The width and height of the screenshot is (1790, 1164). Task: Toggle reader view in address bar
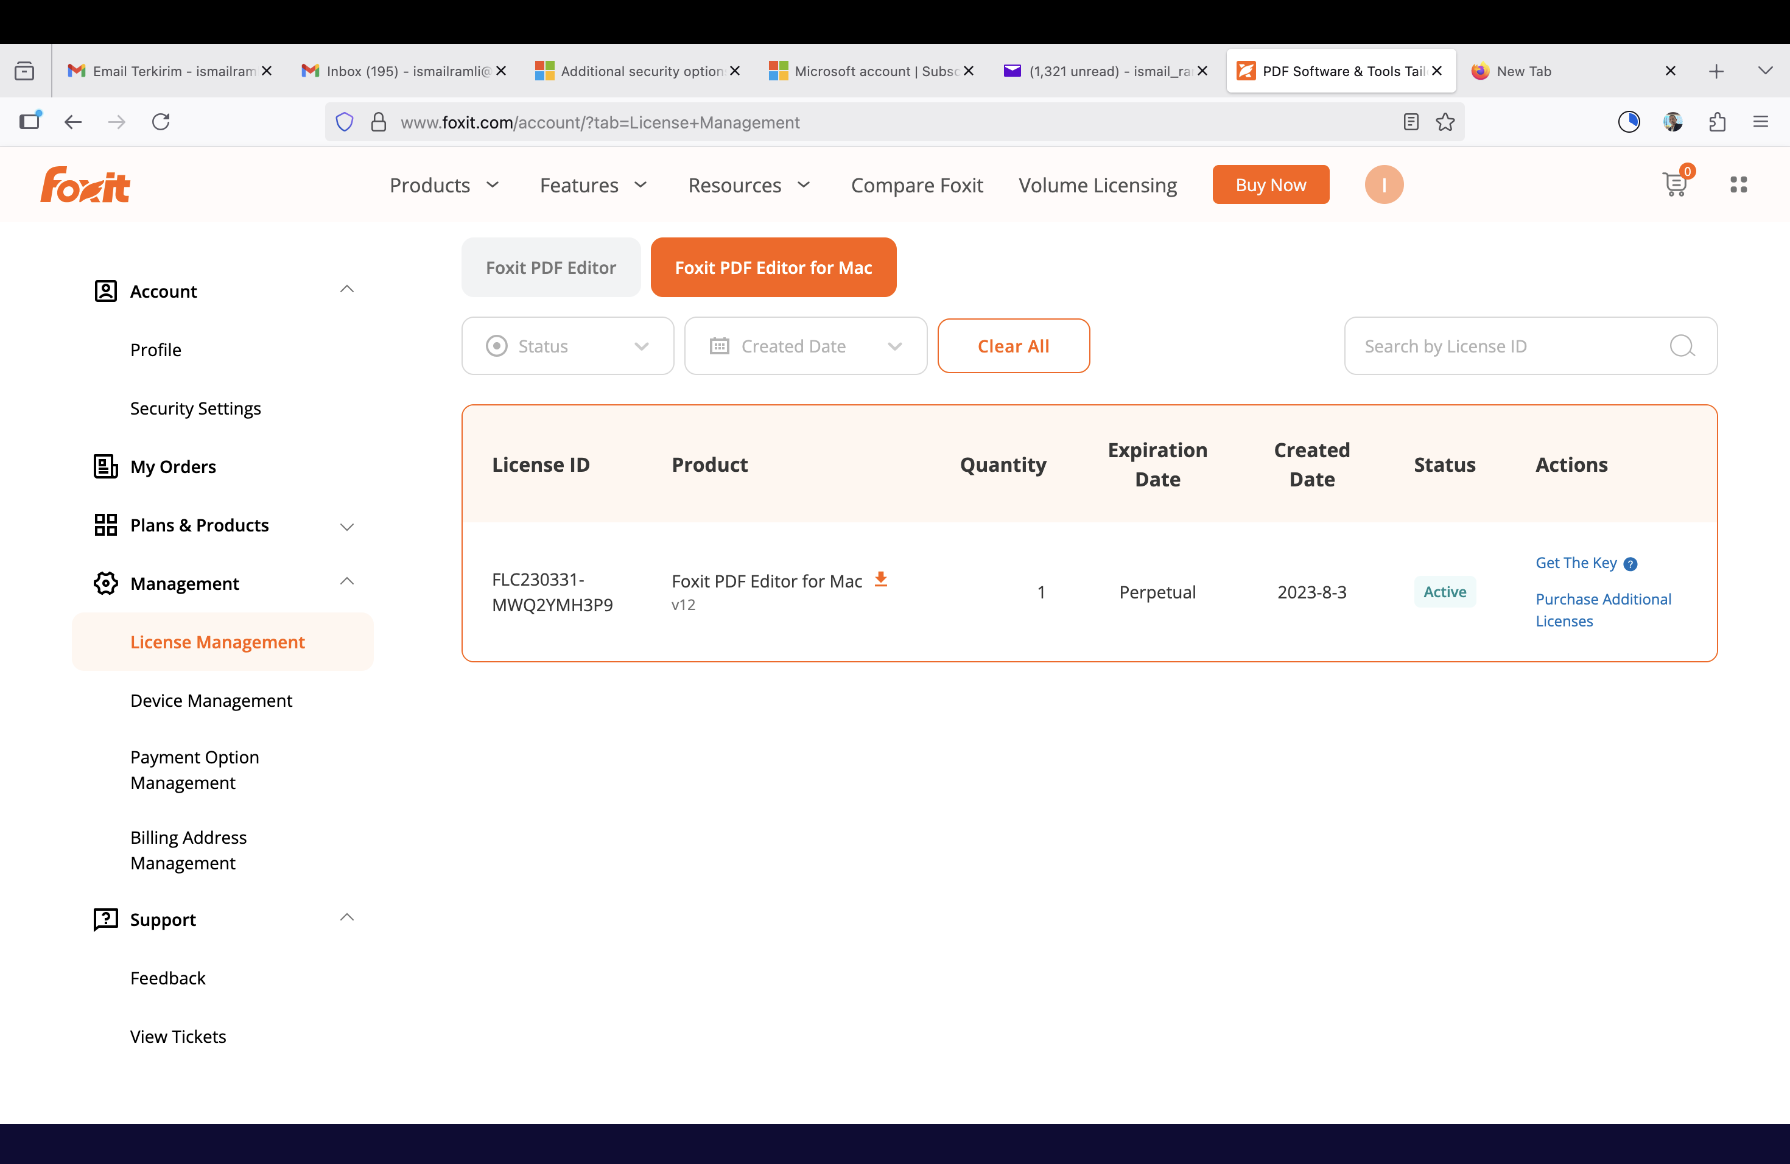click(x=1411, y=122)
